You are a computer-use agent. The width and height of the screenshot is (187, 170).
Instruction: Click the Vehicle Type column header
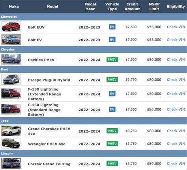point(112,6)
